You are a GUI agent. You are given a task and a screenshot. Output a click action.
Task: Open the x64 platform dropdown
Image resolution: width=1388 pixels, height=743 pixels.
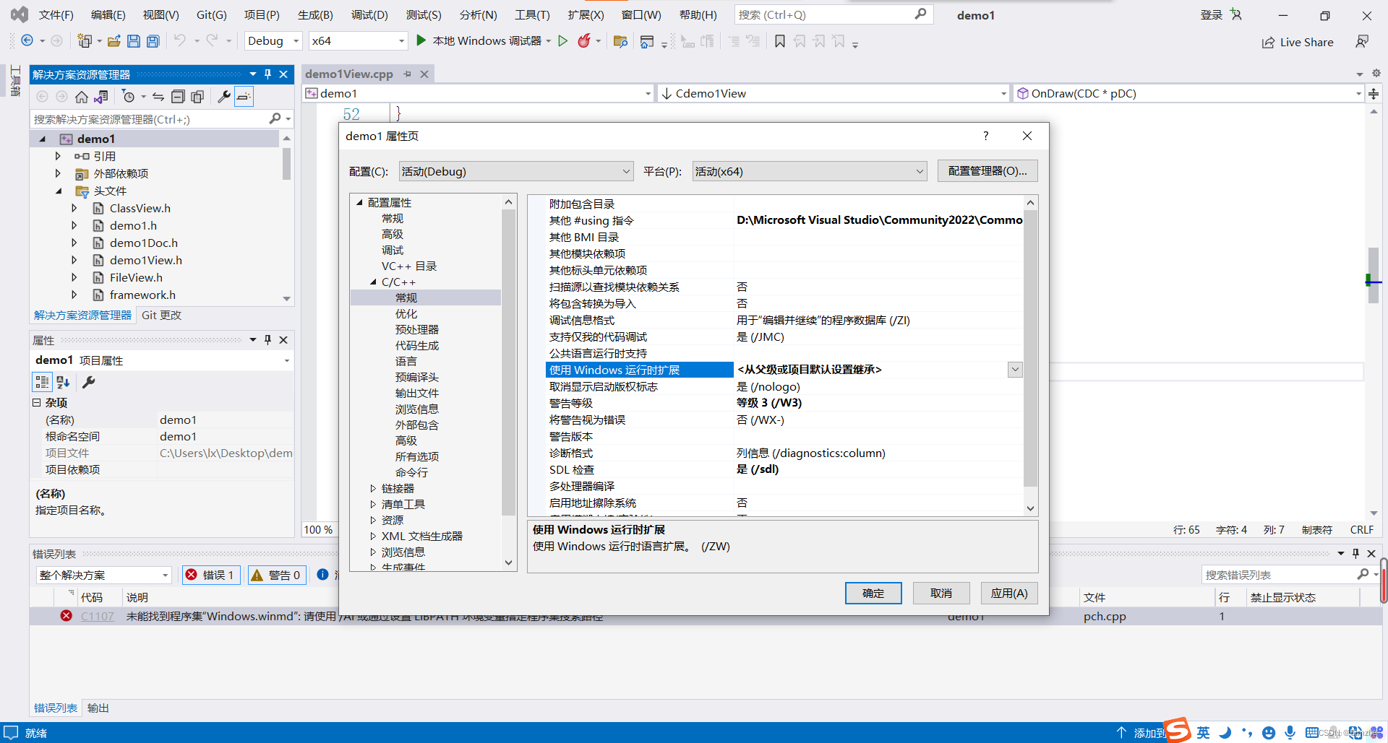point(358,41)
